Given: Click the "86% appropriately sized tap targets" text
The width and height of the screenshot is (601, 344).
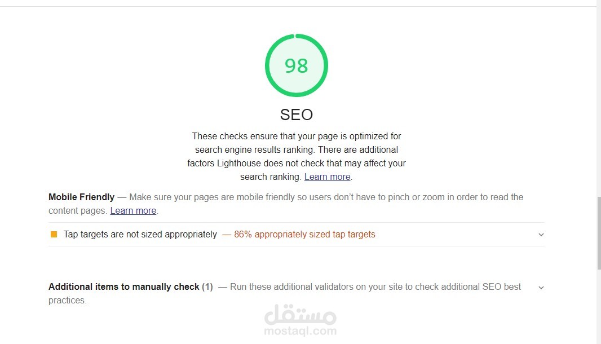Looking at the screenshot, I should pos(304,234).
